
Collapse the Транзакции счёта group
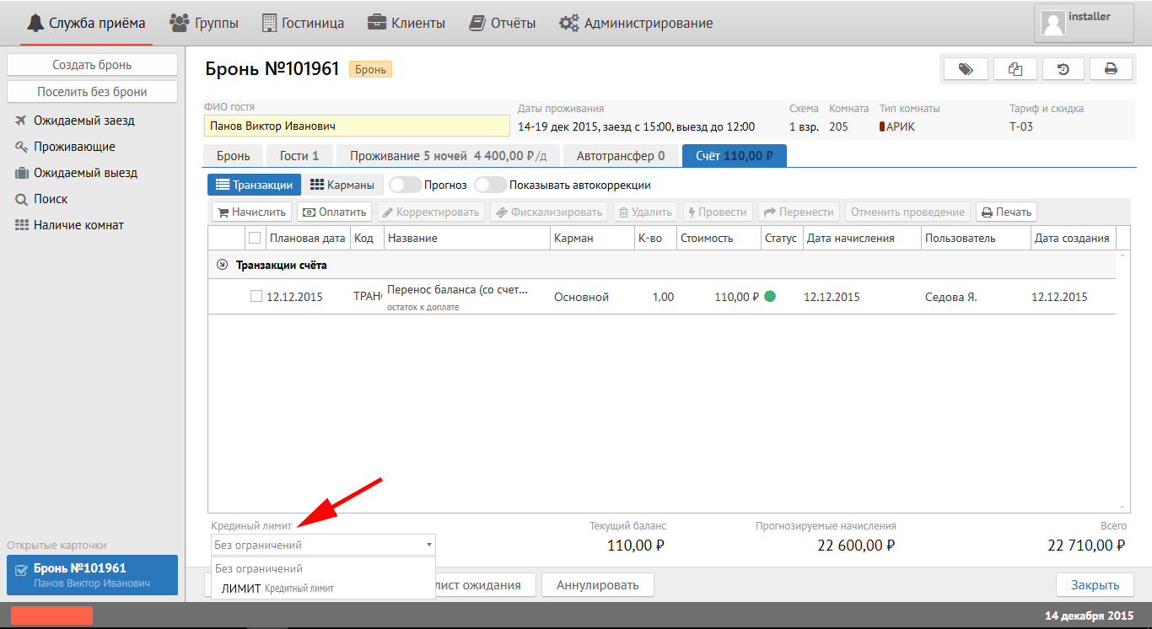[x=223, y=265]
